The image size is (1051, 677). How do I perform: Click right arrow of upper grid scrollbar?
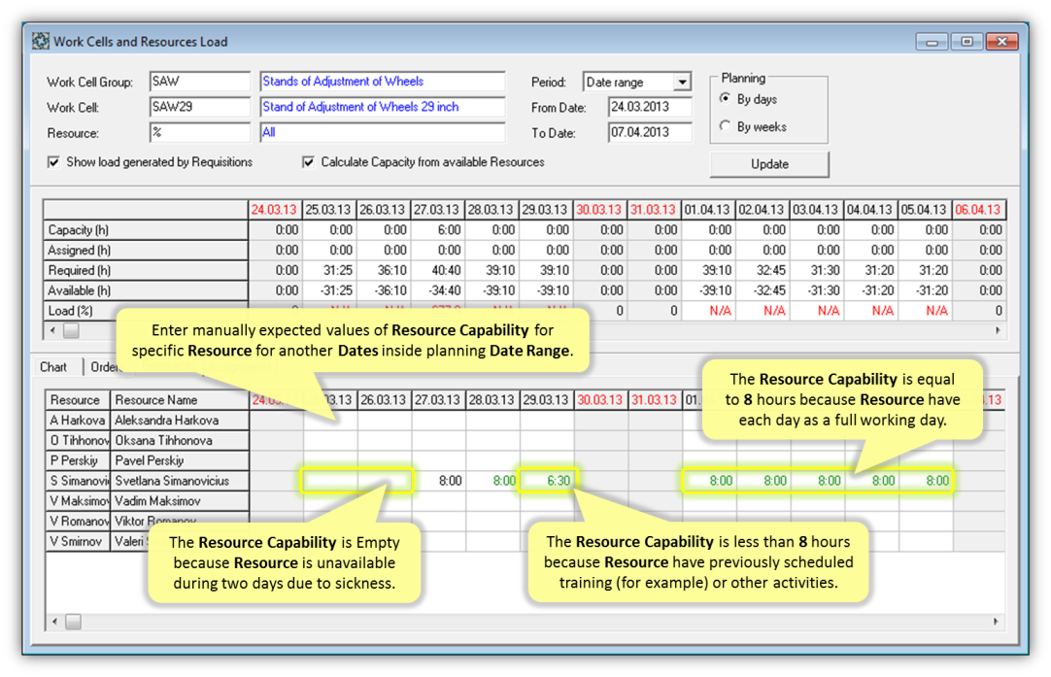998,330
